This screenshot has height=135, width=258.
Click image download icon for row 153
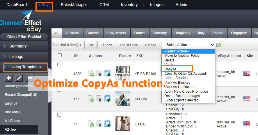click(x=107, y=98)
